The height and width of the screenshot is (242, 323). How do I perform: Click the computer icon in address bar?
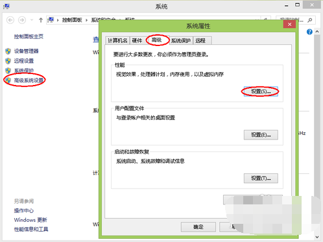coord(51,20)
